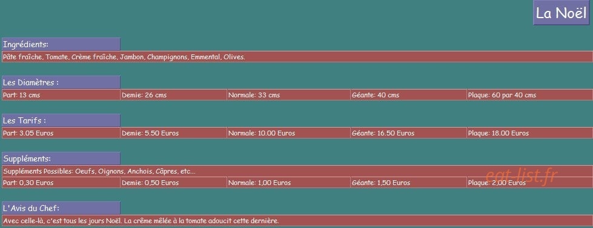This screenshot has height=228, width=593.
Task: Click the Suppléments Possibles row
Action: click(x=297, y=171)
